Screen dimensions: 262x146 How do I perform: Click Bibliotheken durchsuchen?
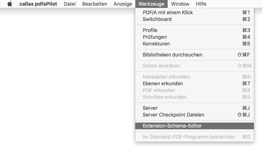click(194, 55)
